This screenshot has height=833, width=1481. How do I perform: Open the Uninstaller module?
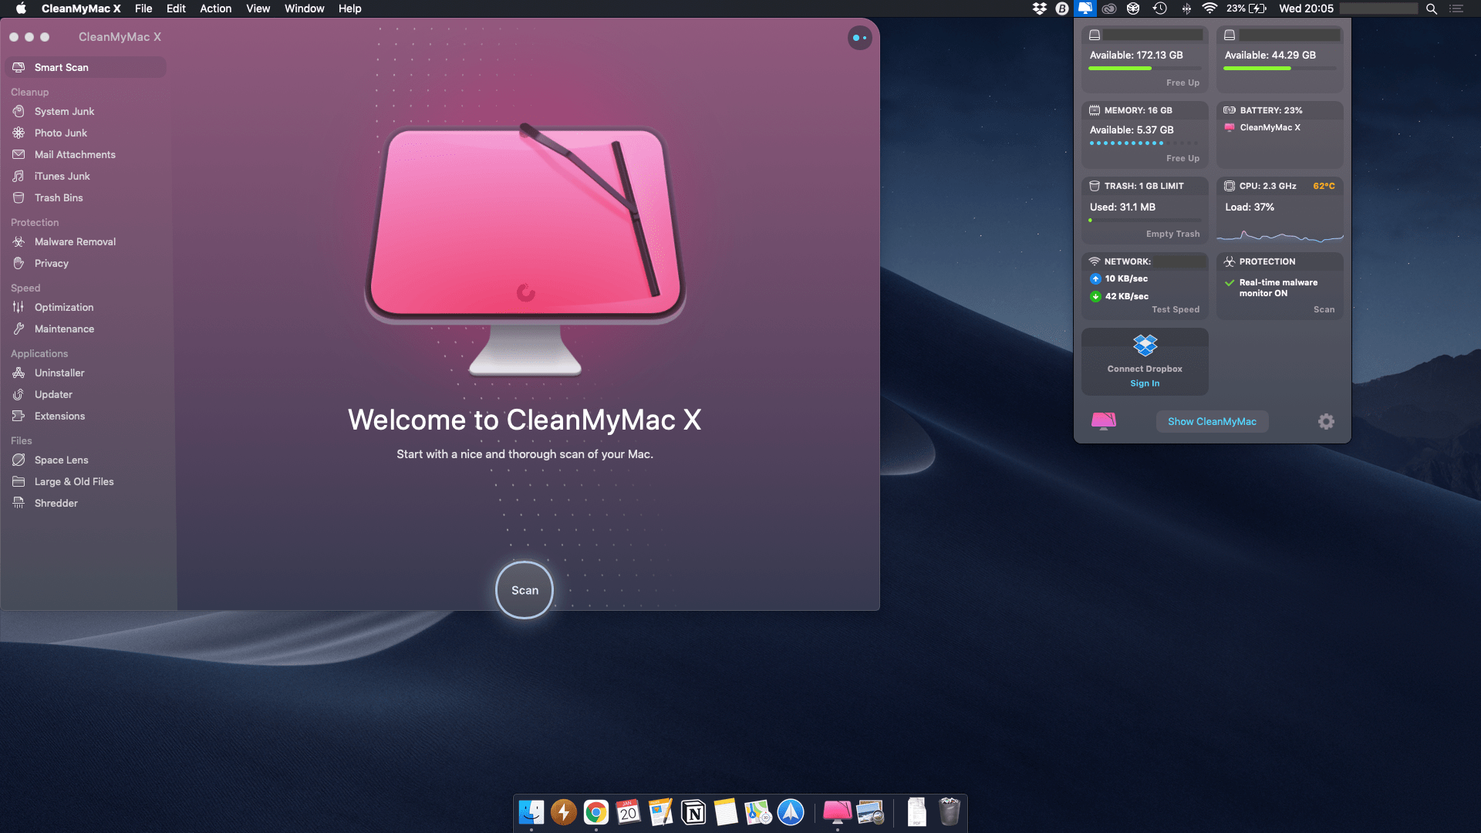point(59,373)
